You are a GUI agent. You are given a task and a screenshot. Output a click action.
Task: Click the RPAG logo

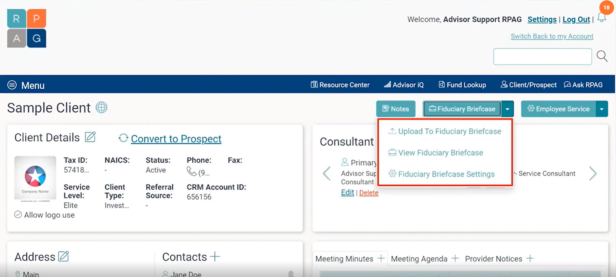tap(27, 28)
